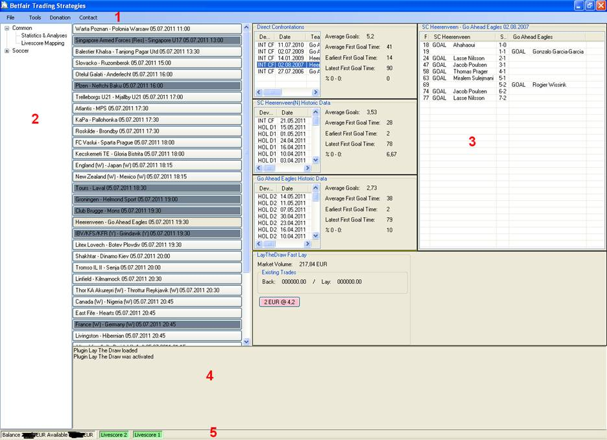The height and width of the screenshot is (440, 607).
Task: Click the Betfair Trading Strategies title icon
Action: (5, 5)
